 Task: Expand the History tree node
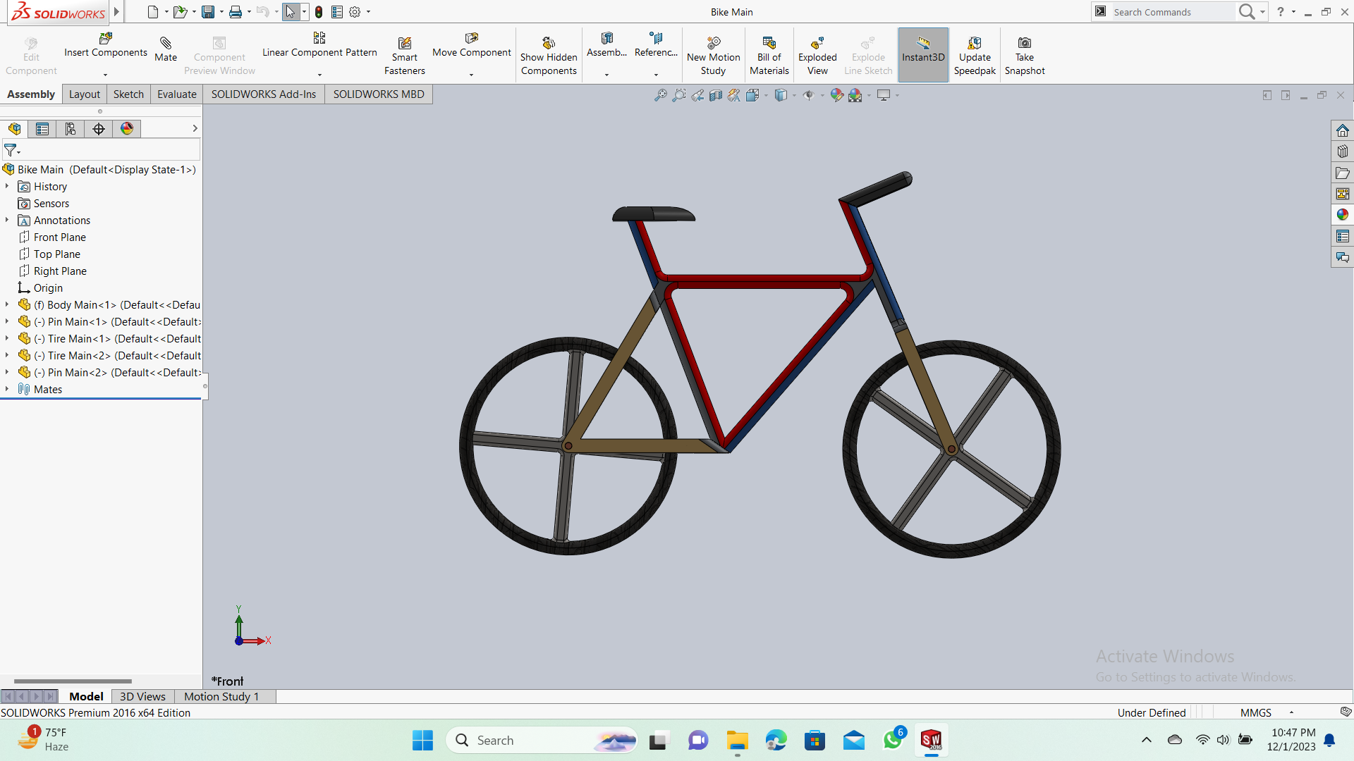tap(7, 186)
